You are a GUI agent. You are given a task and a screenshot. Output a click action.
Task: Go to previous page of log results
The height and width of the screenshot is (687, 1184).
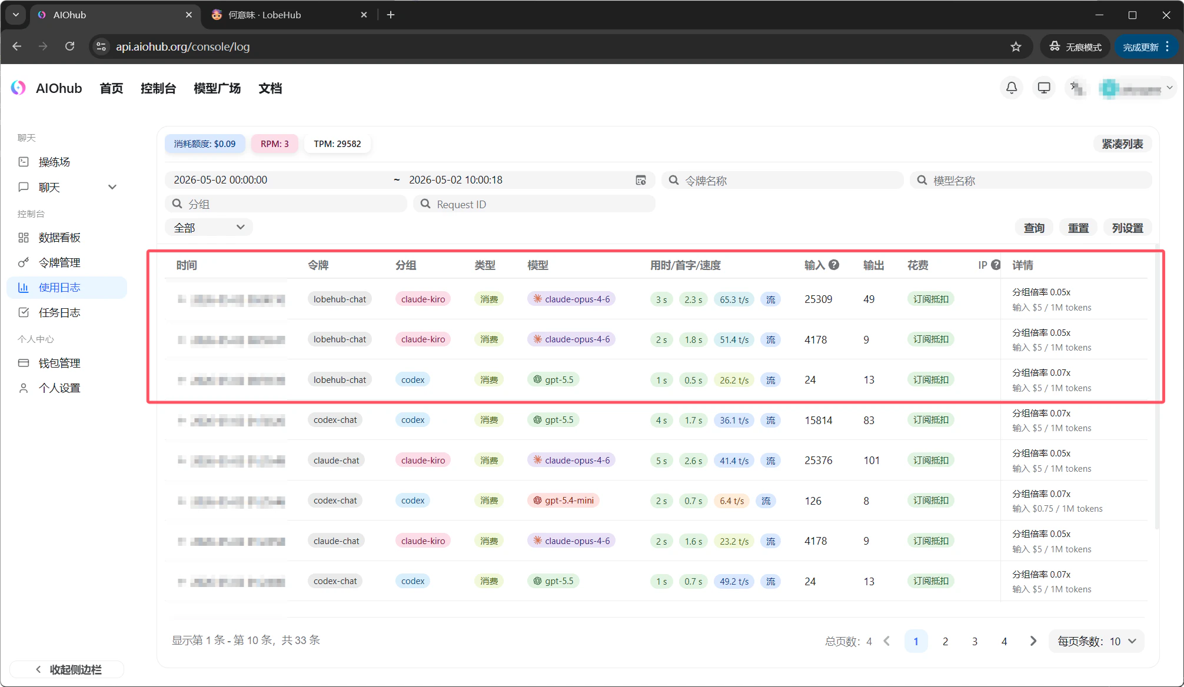(x=887, y=641)
